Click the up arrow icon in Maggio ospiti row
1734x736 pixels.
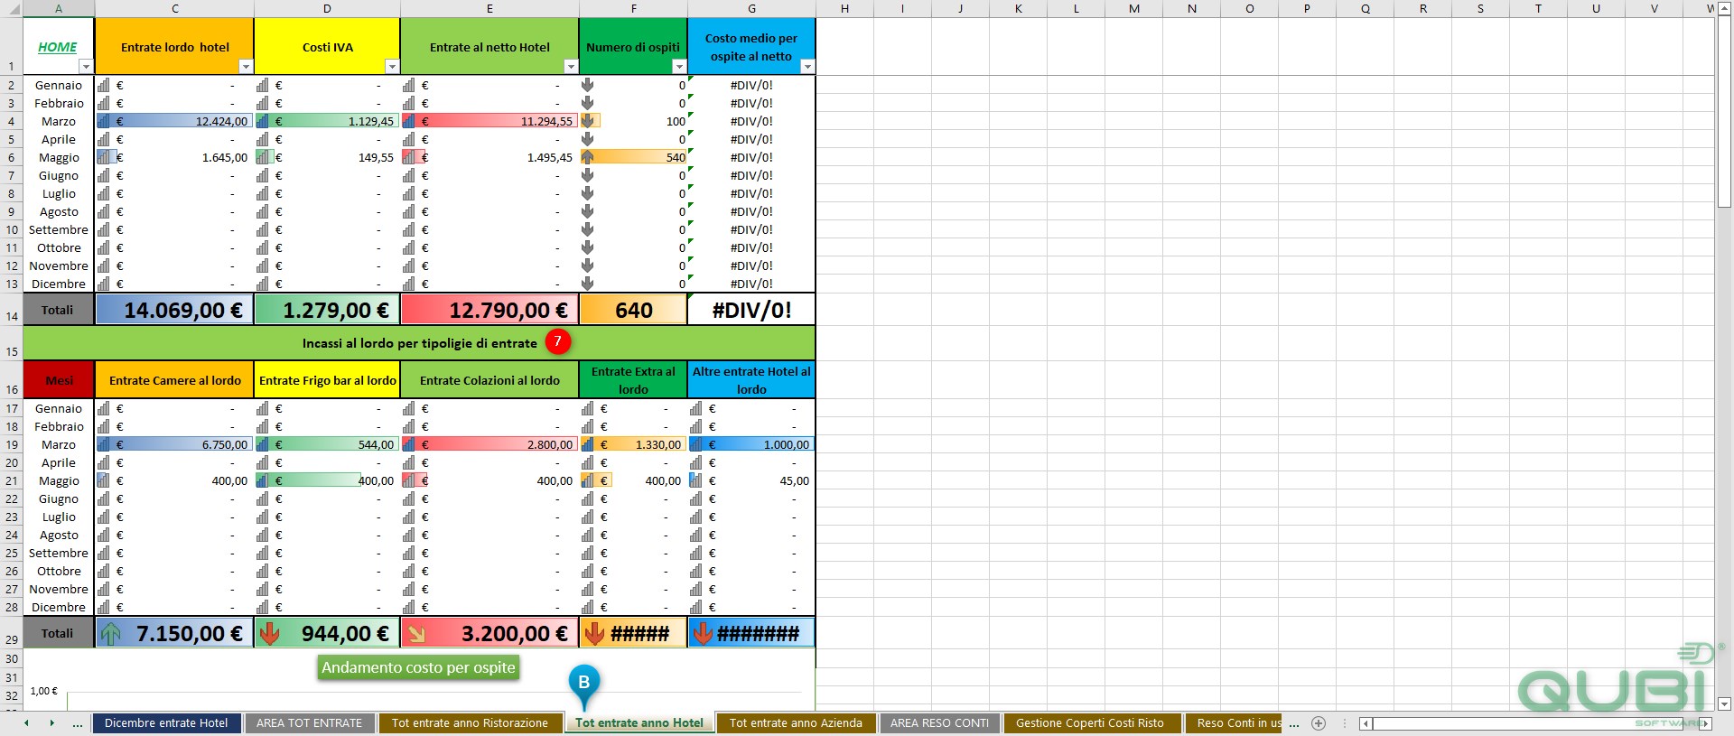pyautogui.click(x=588, y=157)
